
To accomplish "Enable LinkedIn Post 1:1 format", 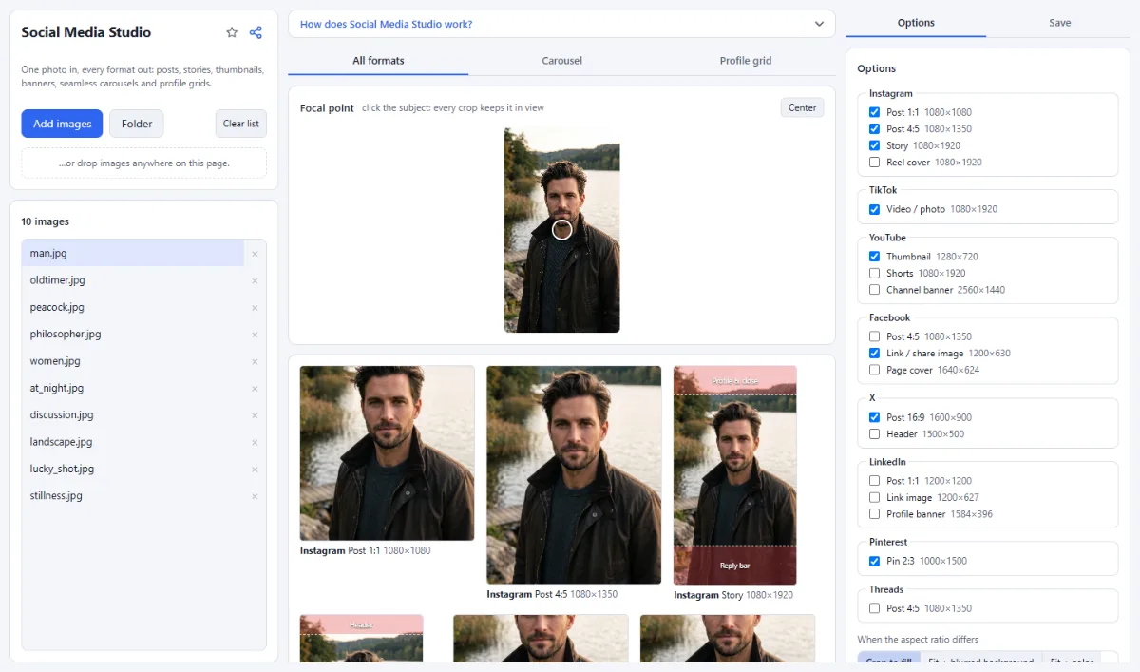I will (874, 481).
